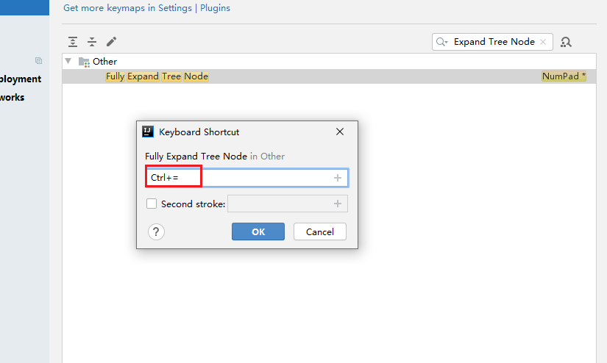Viewport: 607px width, 363px height.
Task: Click the Expand All toolbar icon
Action: tap(73, 41)
